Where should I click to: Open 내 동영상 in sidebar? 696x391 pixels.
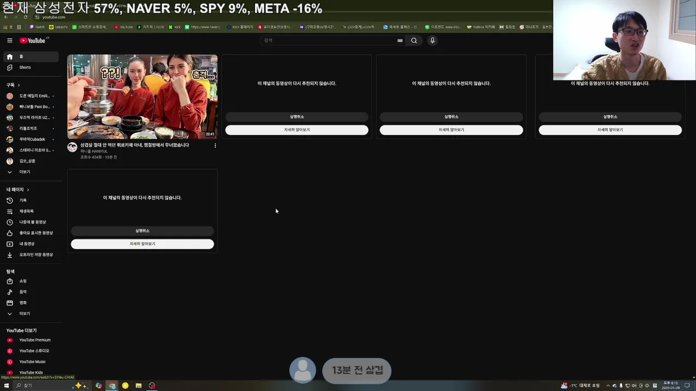click(x=30, y=244)
